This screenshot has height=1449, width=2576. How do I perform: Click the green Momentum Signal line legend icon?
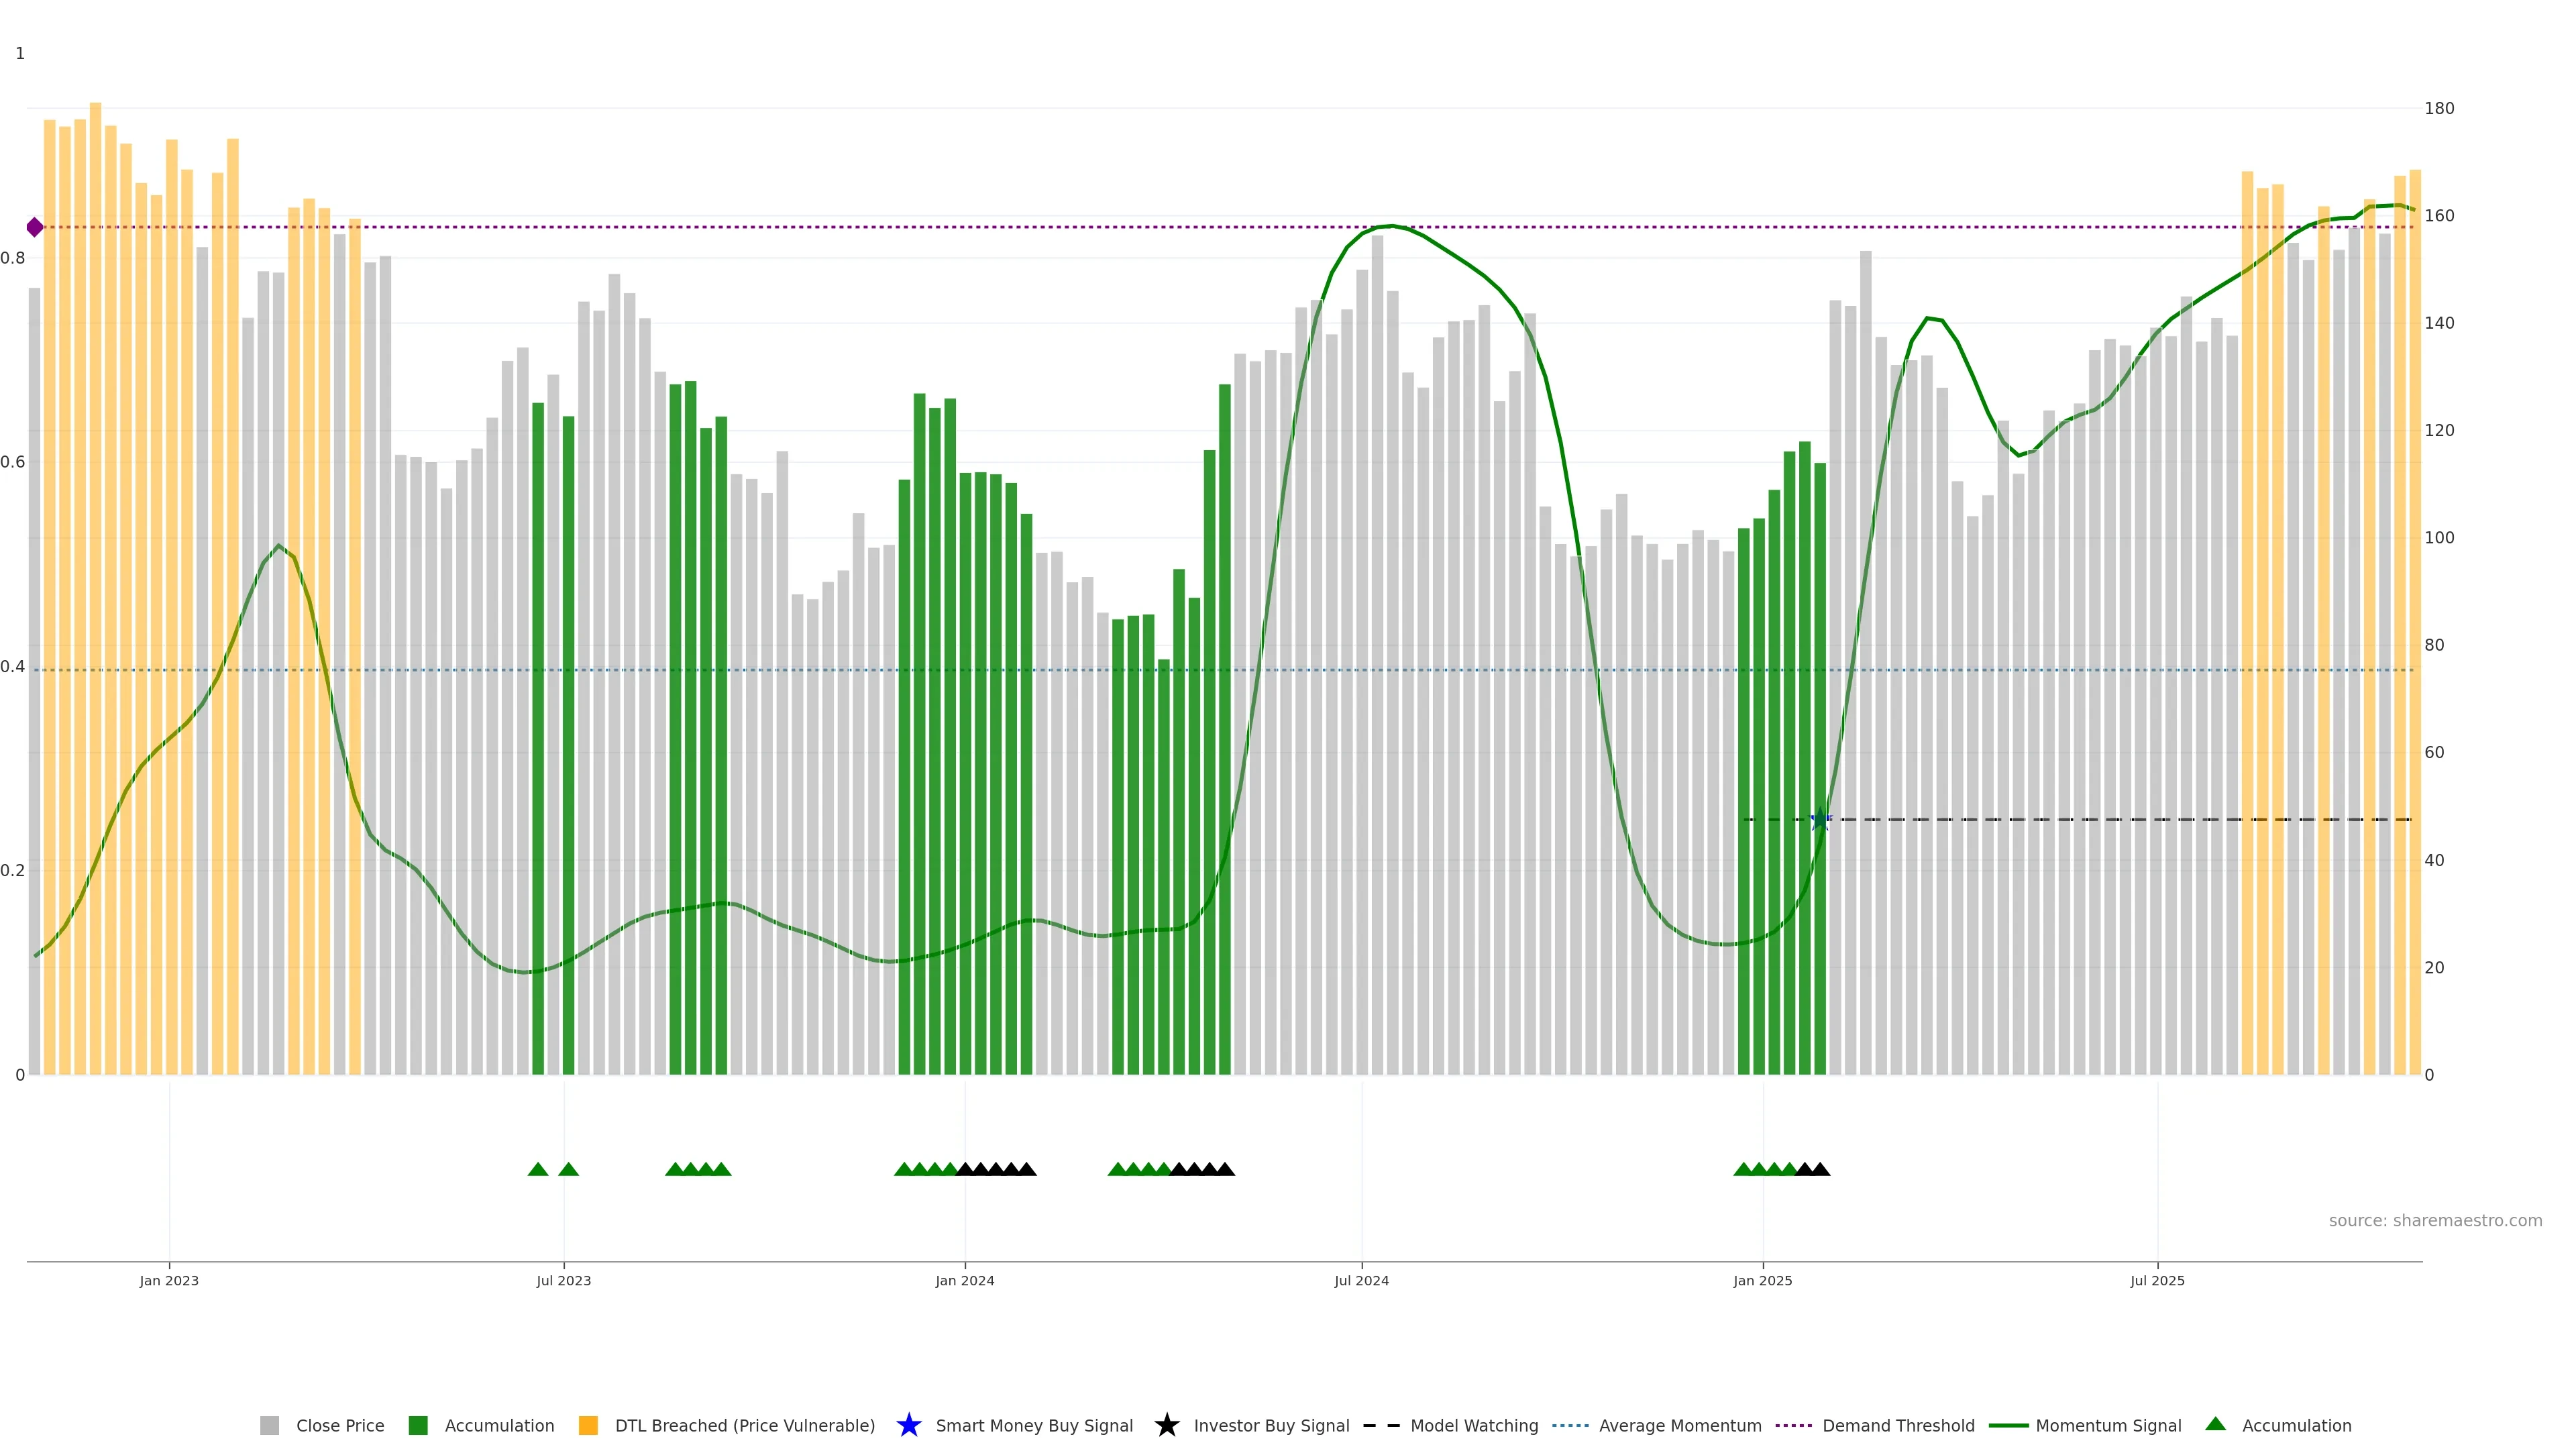pos(2008,1425)
